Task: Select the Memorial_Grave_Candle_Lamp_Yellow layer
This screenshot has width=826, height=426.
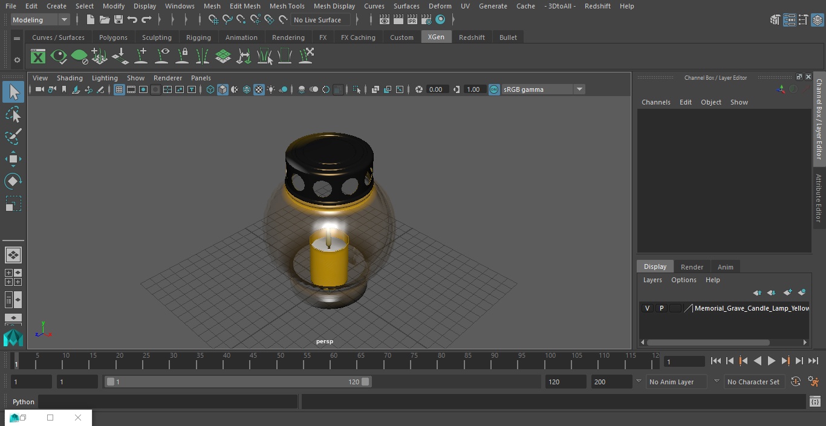Action: pyautogui.click(x=752, y=308)
